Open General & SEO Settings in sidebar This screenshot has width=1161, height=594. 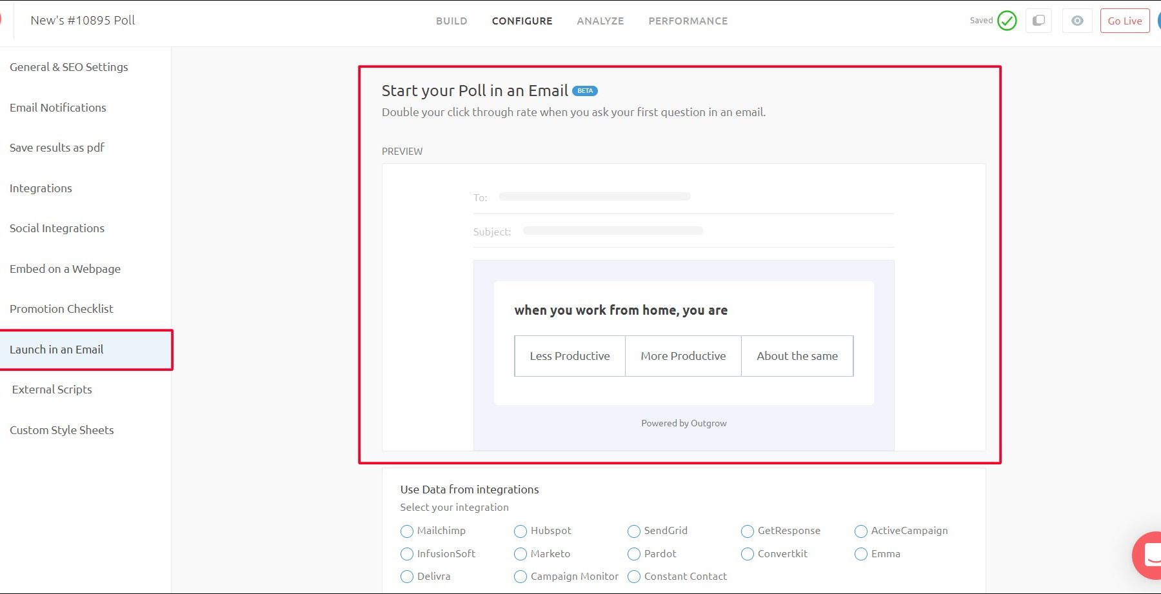[x=69, y=67]
